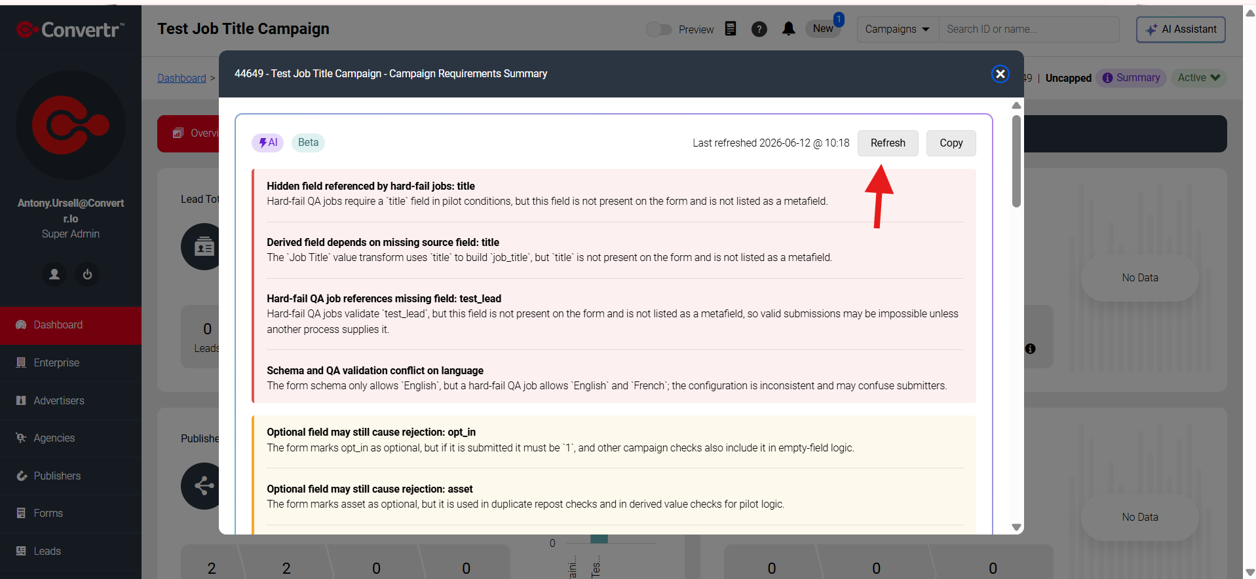Screen dimensions: 1256x579
Task: Click the Convertr logo
Action: (70, 29)
